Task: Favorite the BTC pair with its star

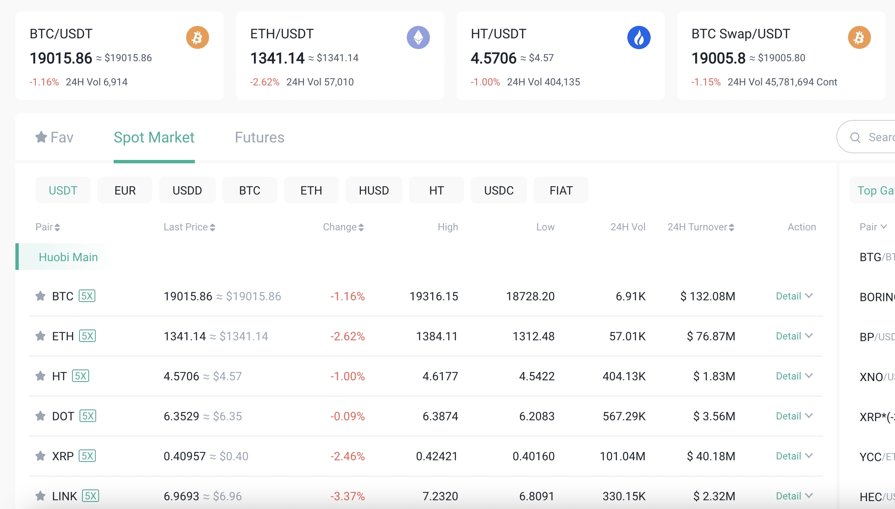Action: (40, 296)
